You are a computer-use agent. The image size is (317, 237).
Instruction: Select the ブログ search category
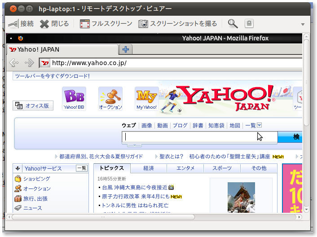point(180,126)
